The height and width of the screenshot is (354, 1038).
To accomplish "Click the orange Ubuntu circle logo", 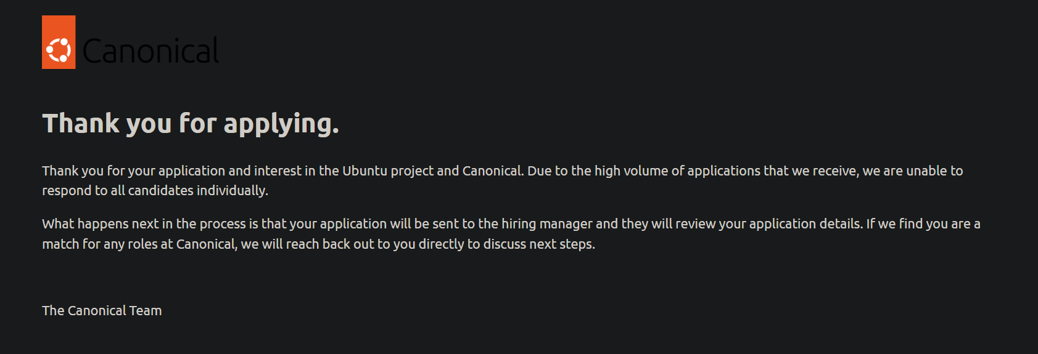I will 59,50.
